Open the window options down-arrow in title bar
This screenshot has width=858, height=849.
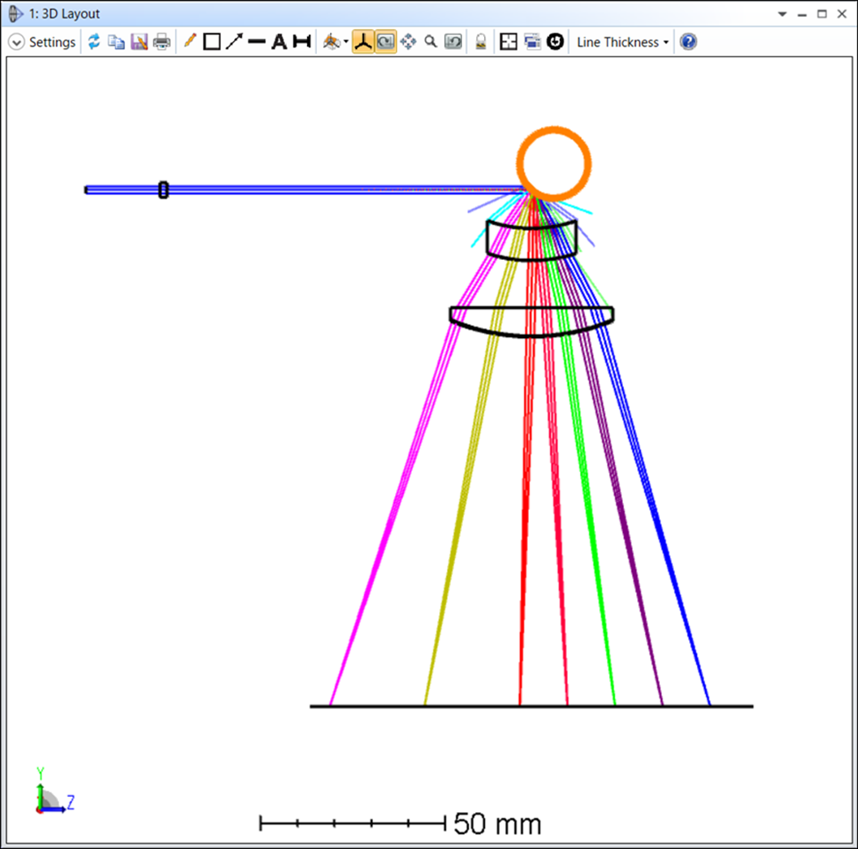782,14
